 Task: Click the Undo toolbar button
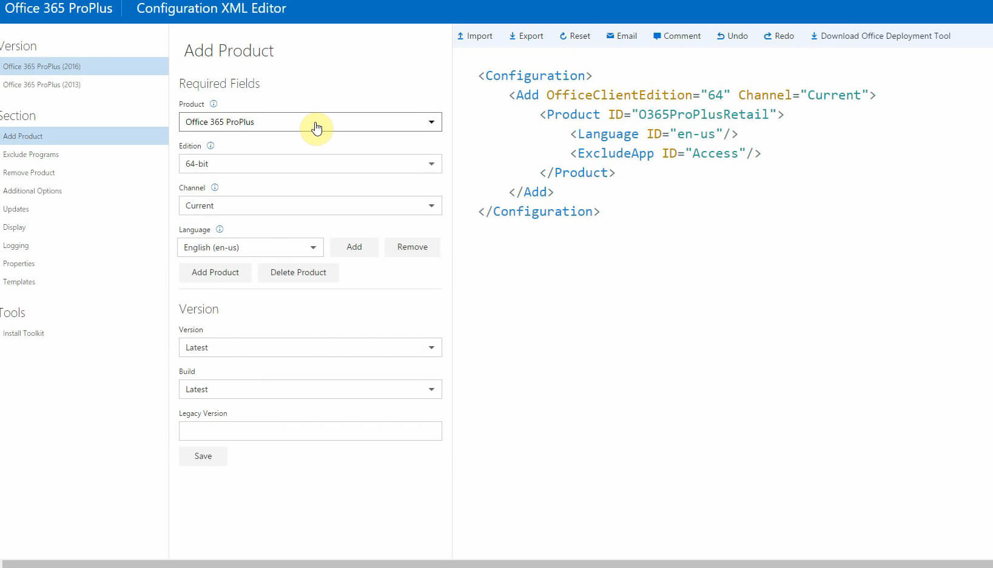click(732, 36)
